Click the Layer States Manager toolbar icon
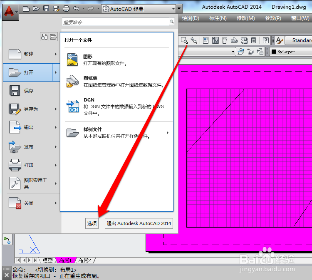The width and height of the screenshot is (312, 280). [260, 52]
